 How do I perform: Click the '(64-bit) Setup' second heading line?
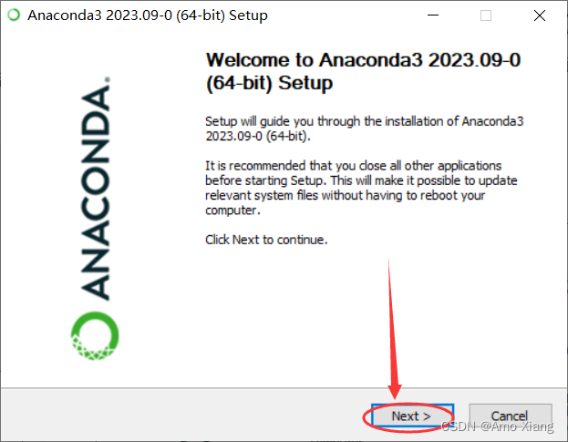(x=269, y=83)
